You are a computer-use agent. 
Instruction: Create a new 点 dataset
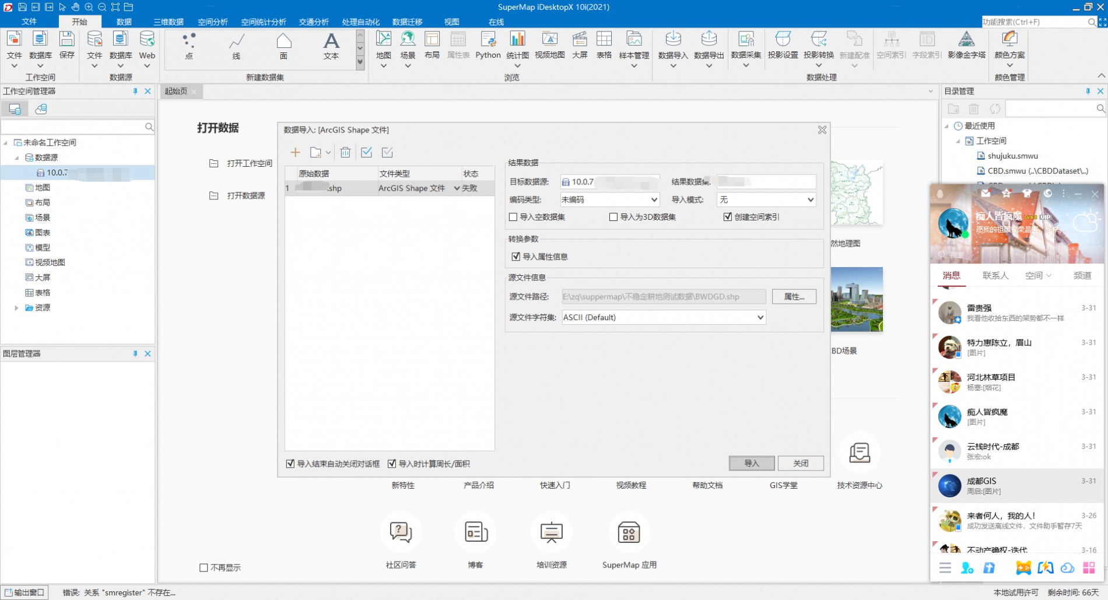click(x=188, y=46)
